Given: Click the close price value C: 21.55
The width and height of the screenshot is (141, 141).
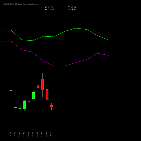Looking at the screenshot, I should tap(49, 7).
